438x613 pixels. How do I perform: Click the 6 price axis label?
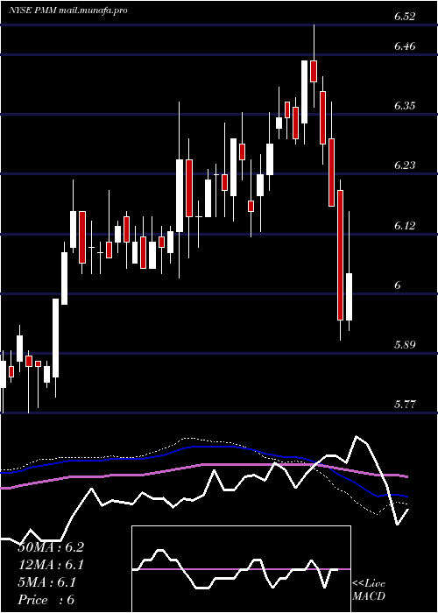(x=398, y=285)
